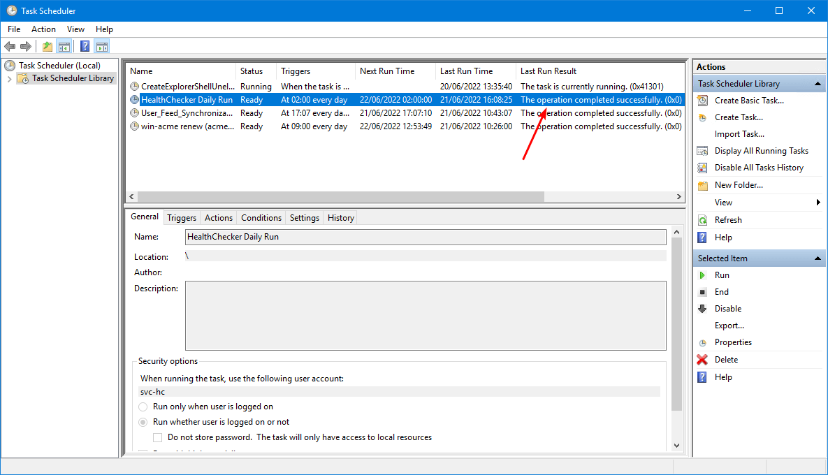
Task: Click the Help icon under Selected Item
Action: coord(702,377)
